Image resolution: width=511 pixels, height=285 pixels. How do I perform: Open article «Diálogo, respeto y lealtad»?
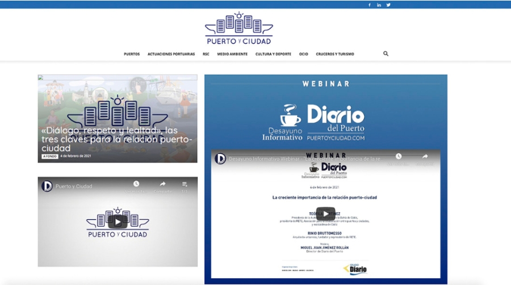(116, 139)
